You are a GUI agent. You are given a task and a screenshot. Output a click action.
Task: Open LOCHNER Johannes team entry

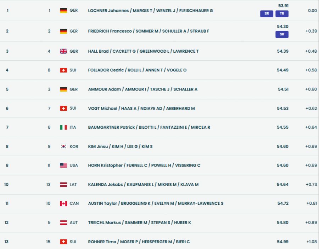150,11
